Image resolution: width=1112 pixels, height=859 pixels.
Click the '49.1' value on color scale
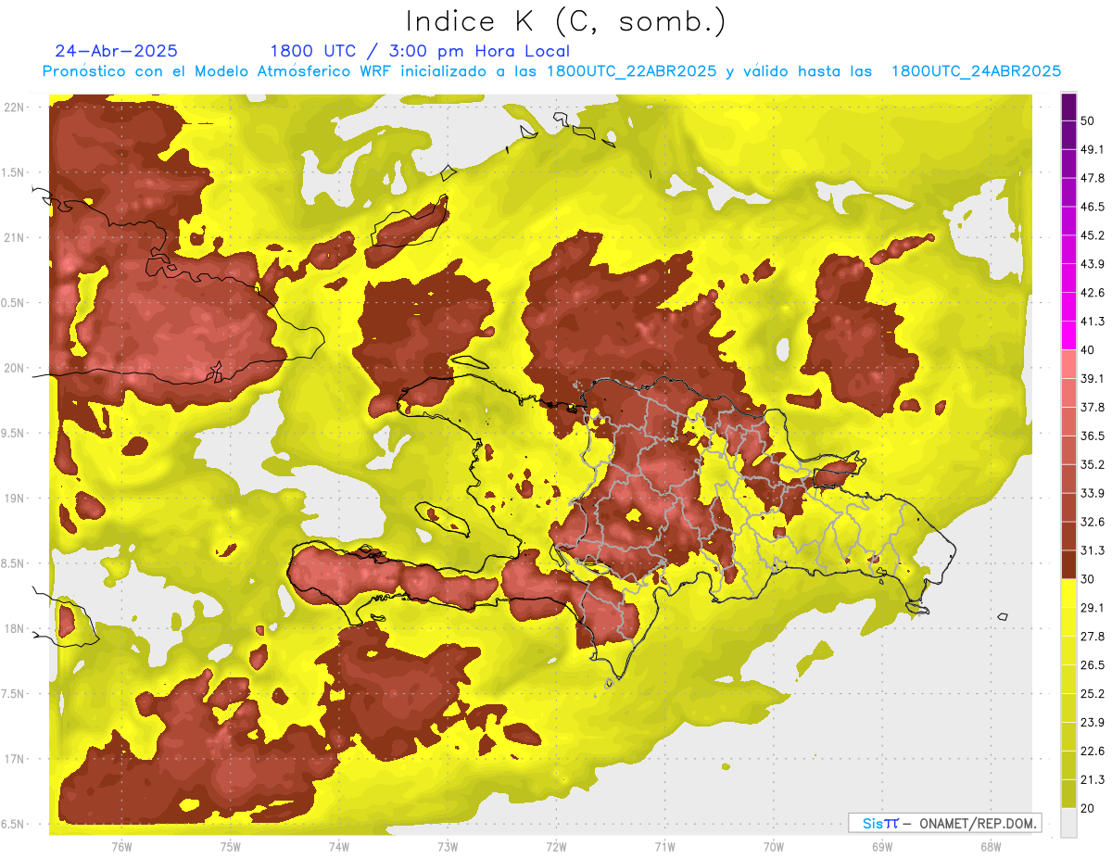pos(1093,149)
